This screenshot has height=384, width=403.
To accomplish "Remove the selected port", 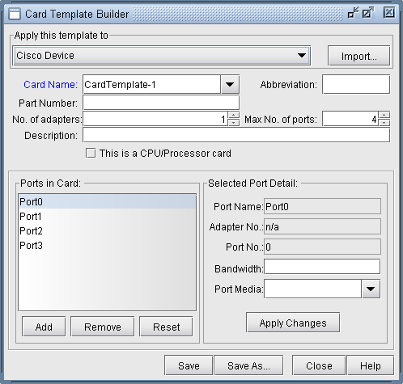I will click(103, 327).
